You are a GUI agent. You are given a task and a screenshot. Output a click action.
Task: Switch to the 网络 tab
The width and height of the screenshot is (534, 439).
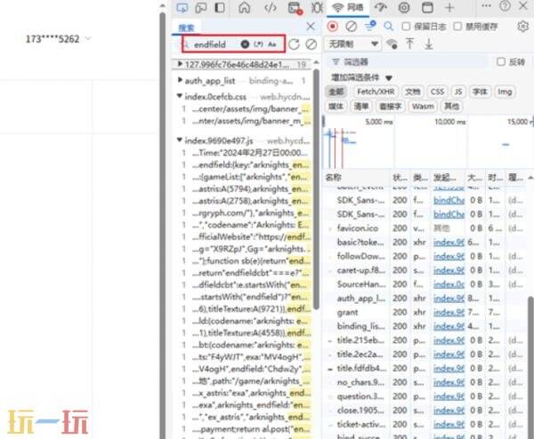coord(348,7)
